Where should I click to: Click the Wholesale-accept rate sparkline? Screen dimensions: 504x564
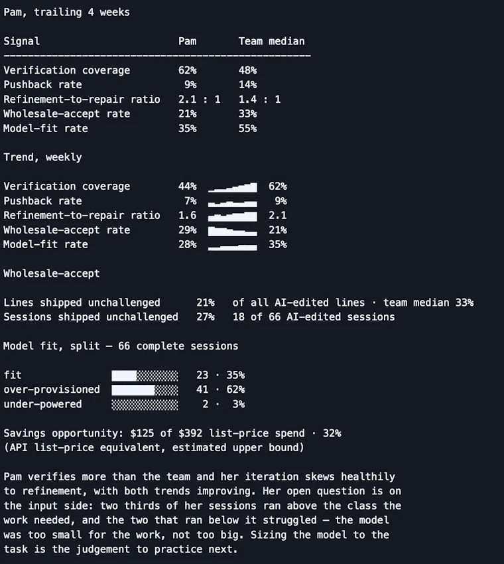[x=233, y=231]
